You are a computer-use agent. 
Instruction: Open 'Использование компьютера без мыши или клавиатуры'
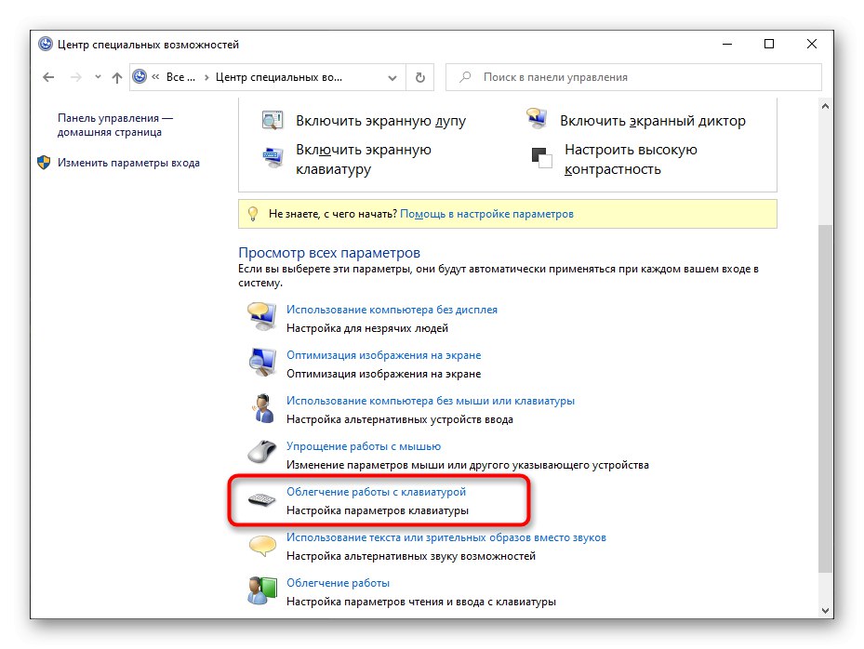point(431,401)
